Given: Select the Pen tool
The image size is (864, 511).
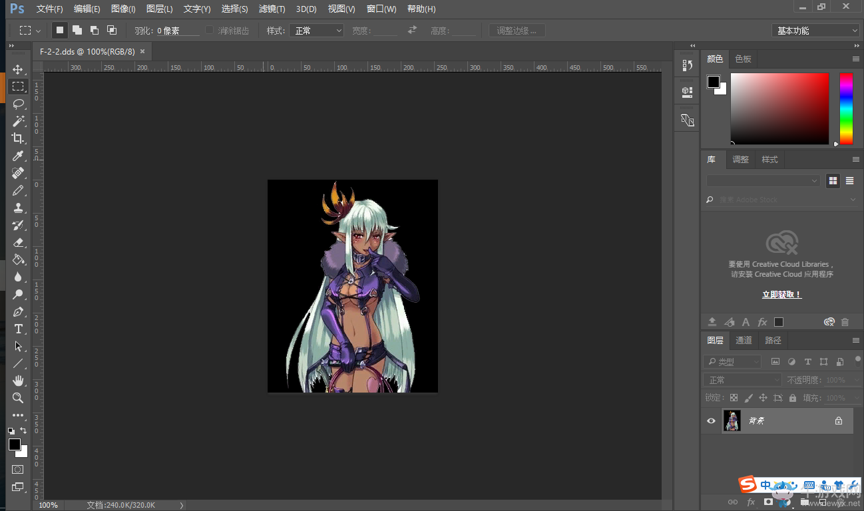Looking at the screenshot, I should click(x=18, y=311).
